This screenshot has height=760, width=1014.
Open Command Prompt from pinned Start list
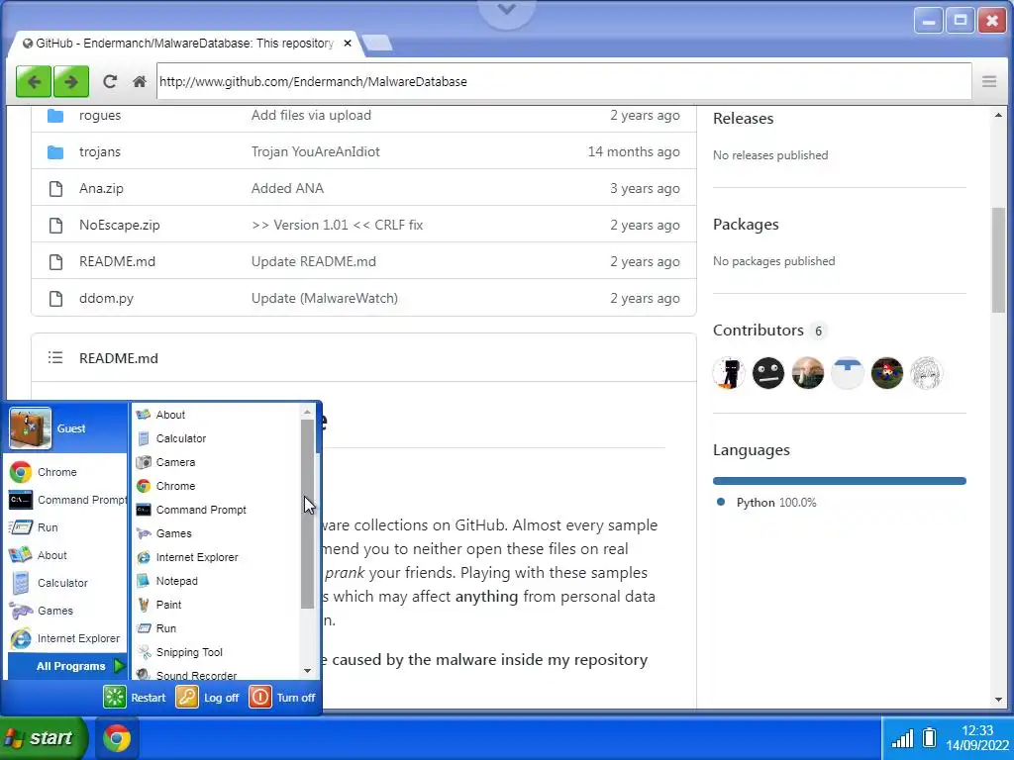click(67, 500)
